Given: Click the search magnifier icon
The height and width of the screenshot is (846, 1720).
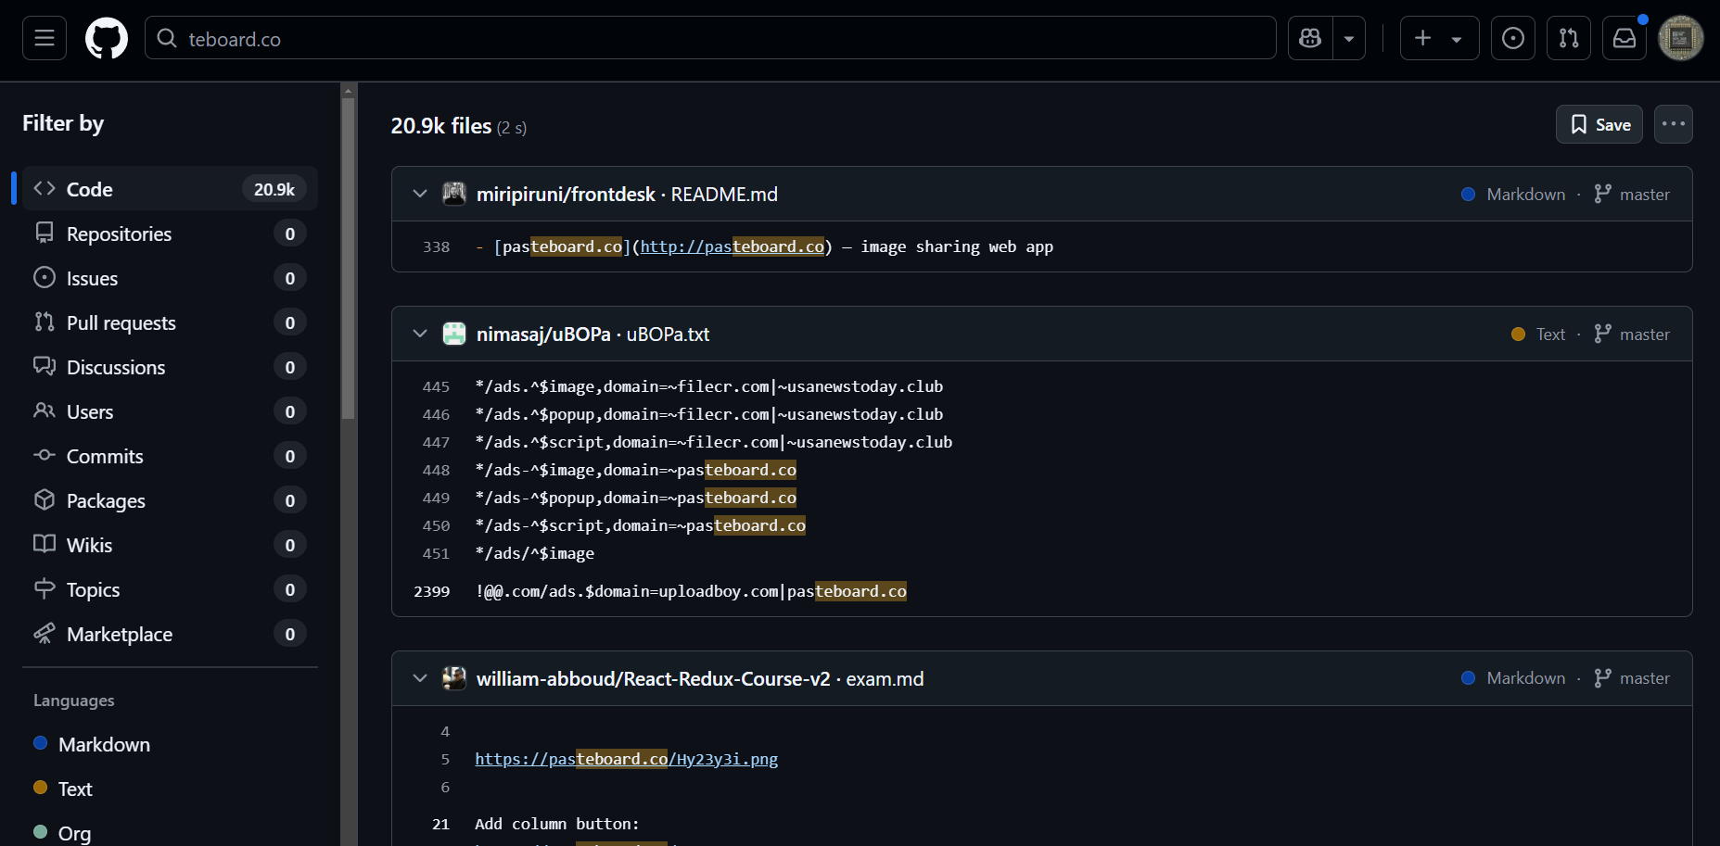Looking at the screenshot, I should point(167,38).
